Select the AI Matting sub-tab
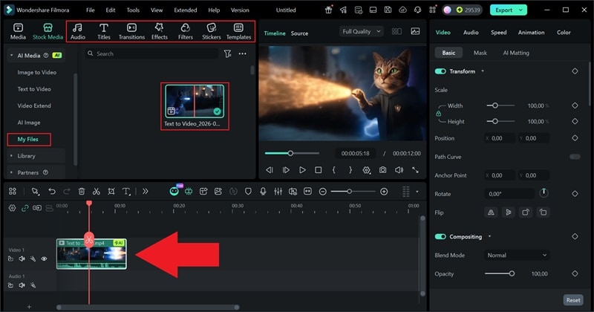This screenshot has width=594, height=312. (516, 53)
